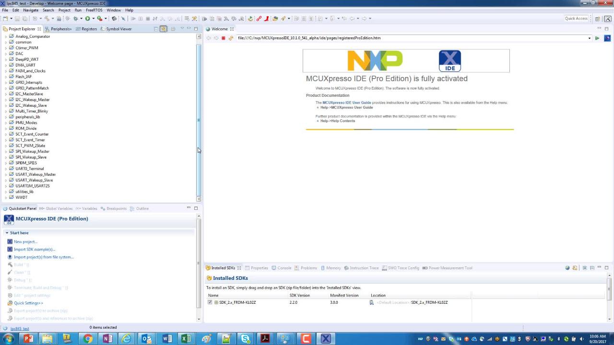Collapse the Start here section
Image resolution: width=614 pixels, height=345 pixels.
pos(7,233)
